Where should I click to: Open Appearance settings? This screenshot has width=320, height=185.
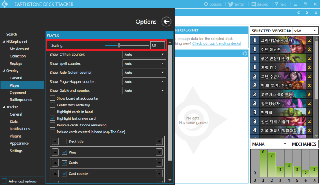(x=19, y=144)
